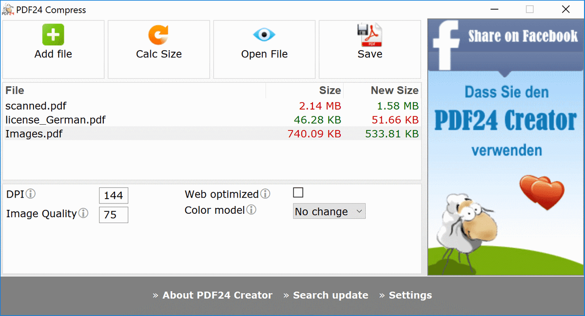Enable the Web optimized checkbox
The width and height of the screenshot is (585, 316).
298,193
